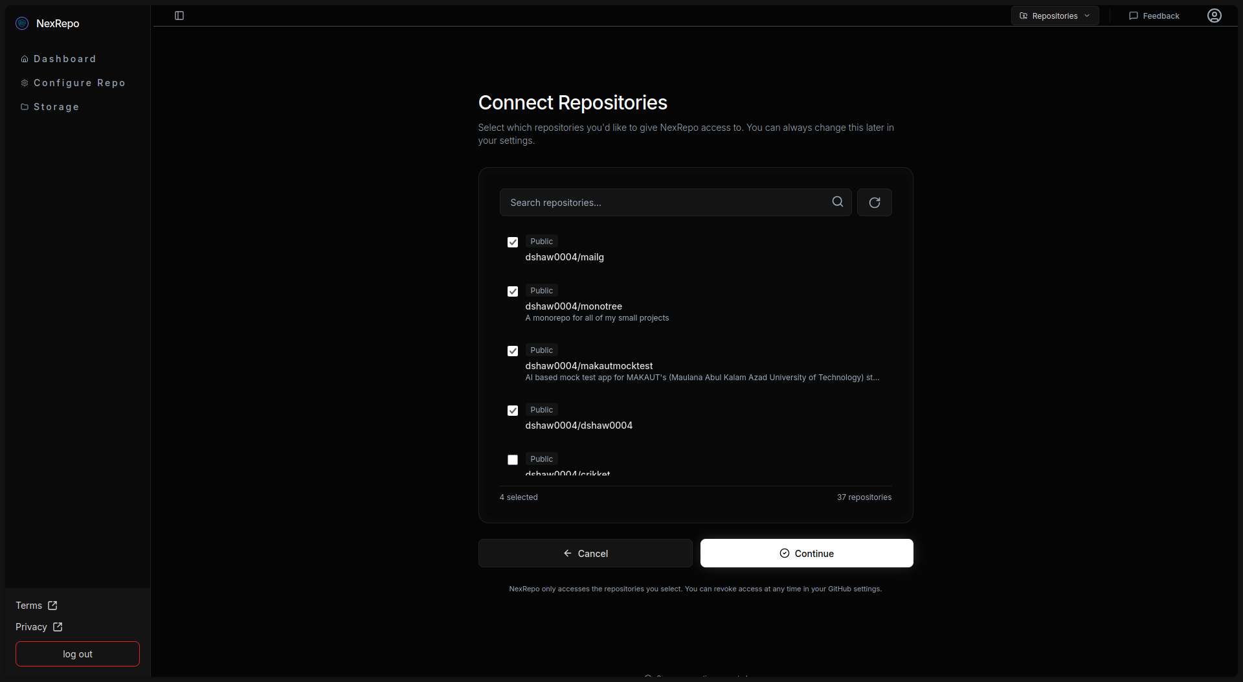Click the log out button

point(78,654)
